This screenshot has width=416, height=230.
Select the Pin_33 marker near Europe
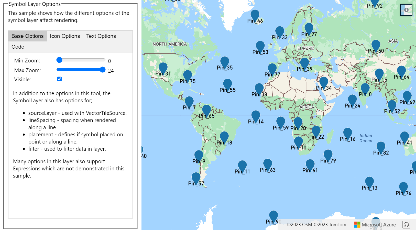tap(280, 32)
